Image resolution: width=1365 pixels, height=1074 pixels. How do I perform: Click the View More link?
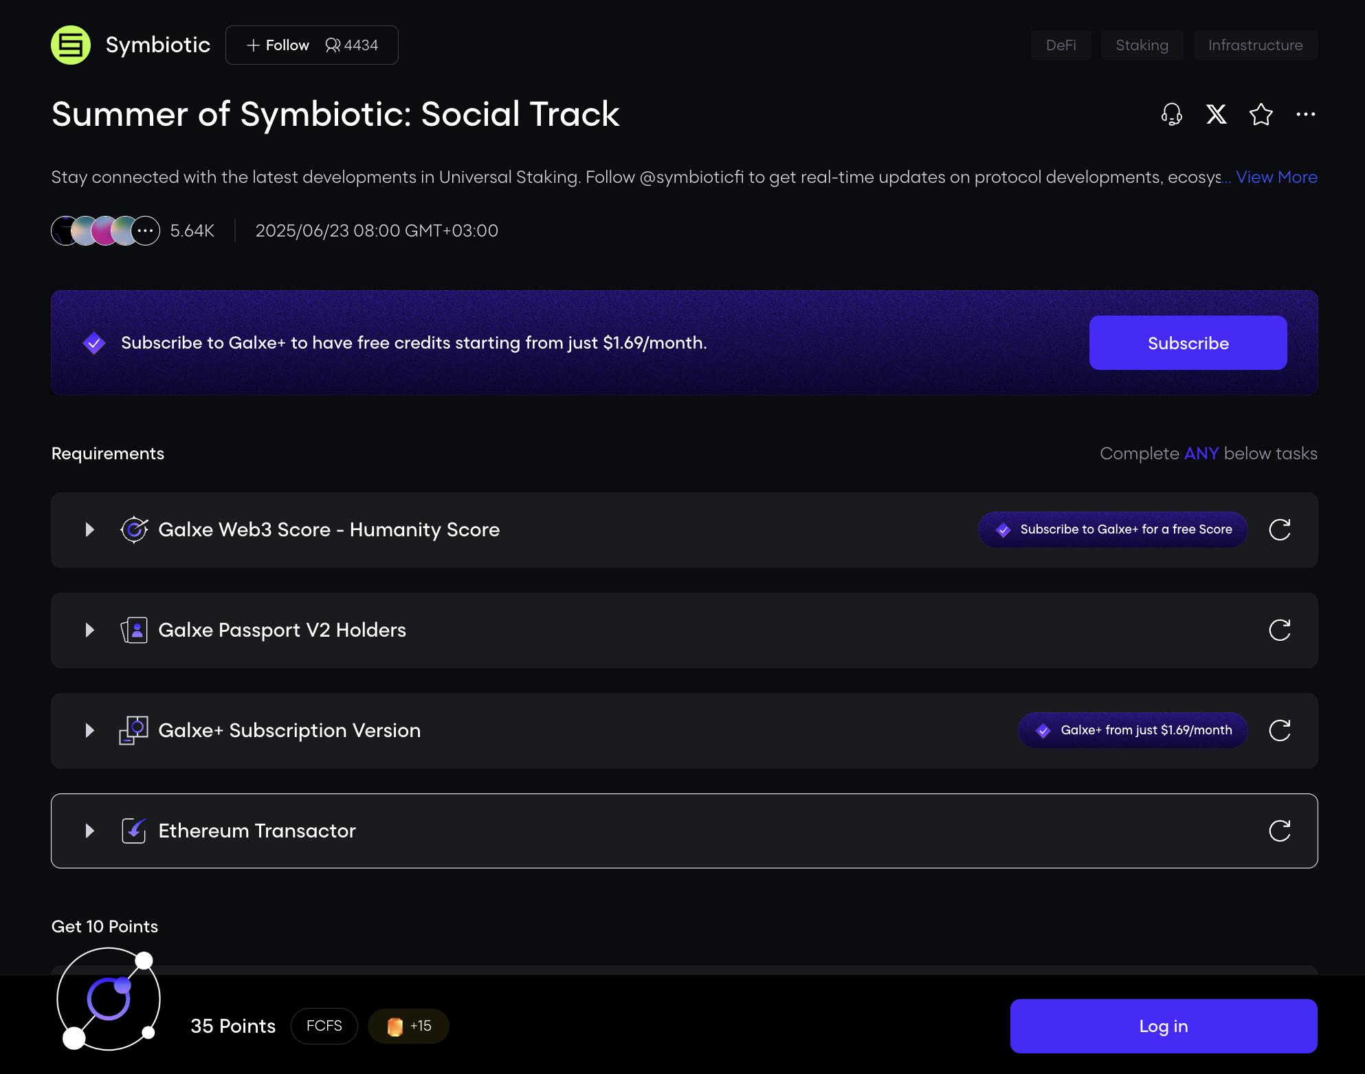coord(1276,177)
